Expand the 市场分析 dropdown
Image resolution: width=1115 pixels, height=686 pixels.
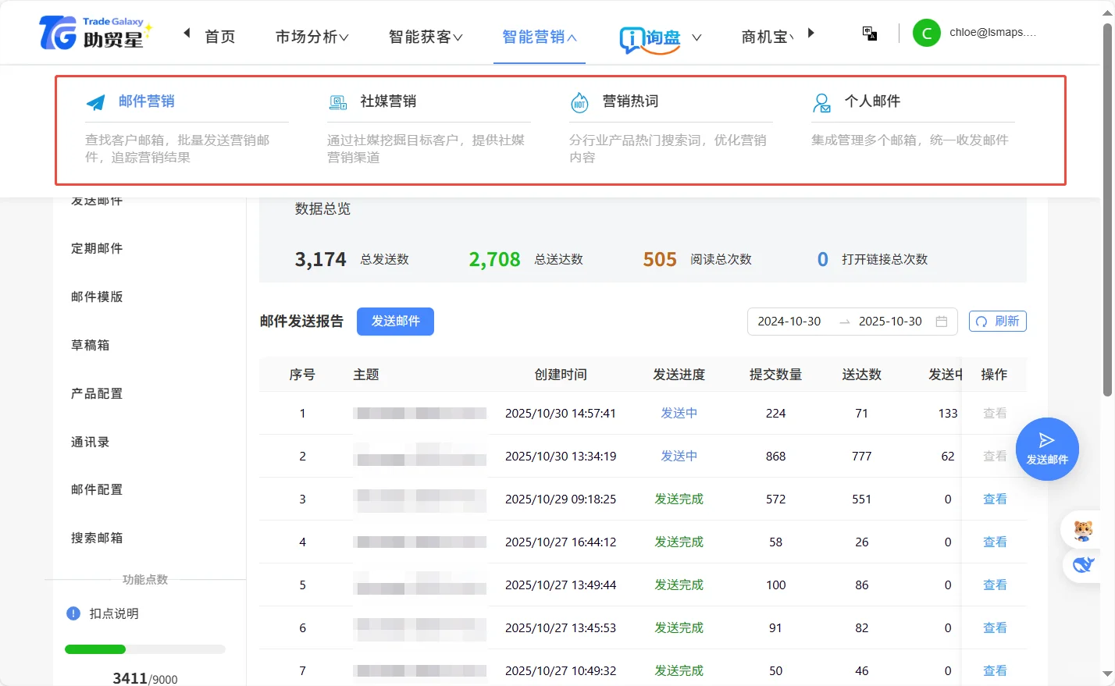[x=312, y=36]
